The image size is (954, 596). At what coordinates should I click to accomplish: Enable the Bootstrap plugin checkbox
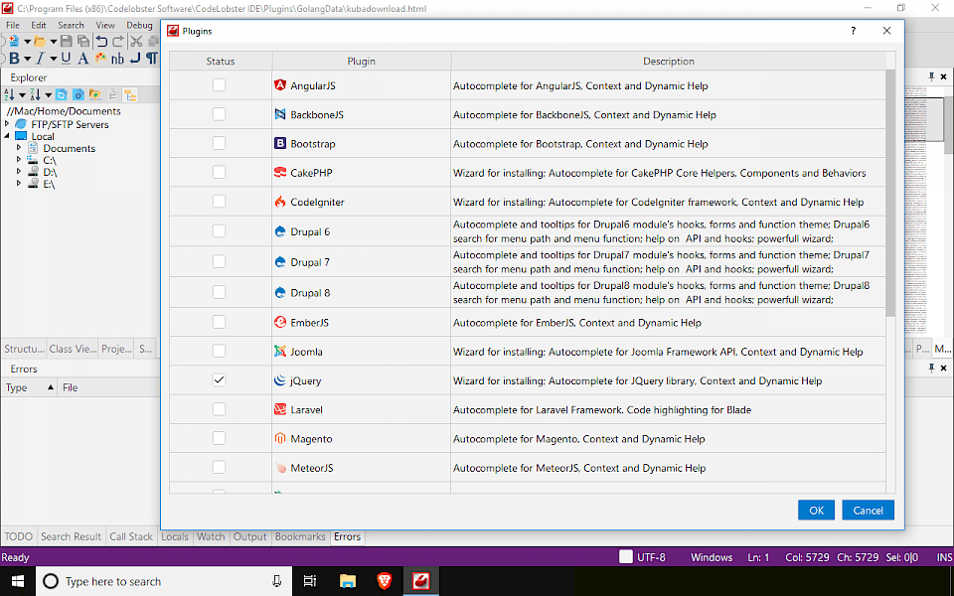click(x=219, y=143)
